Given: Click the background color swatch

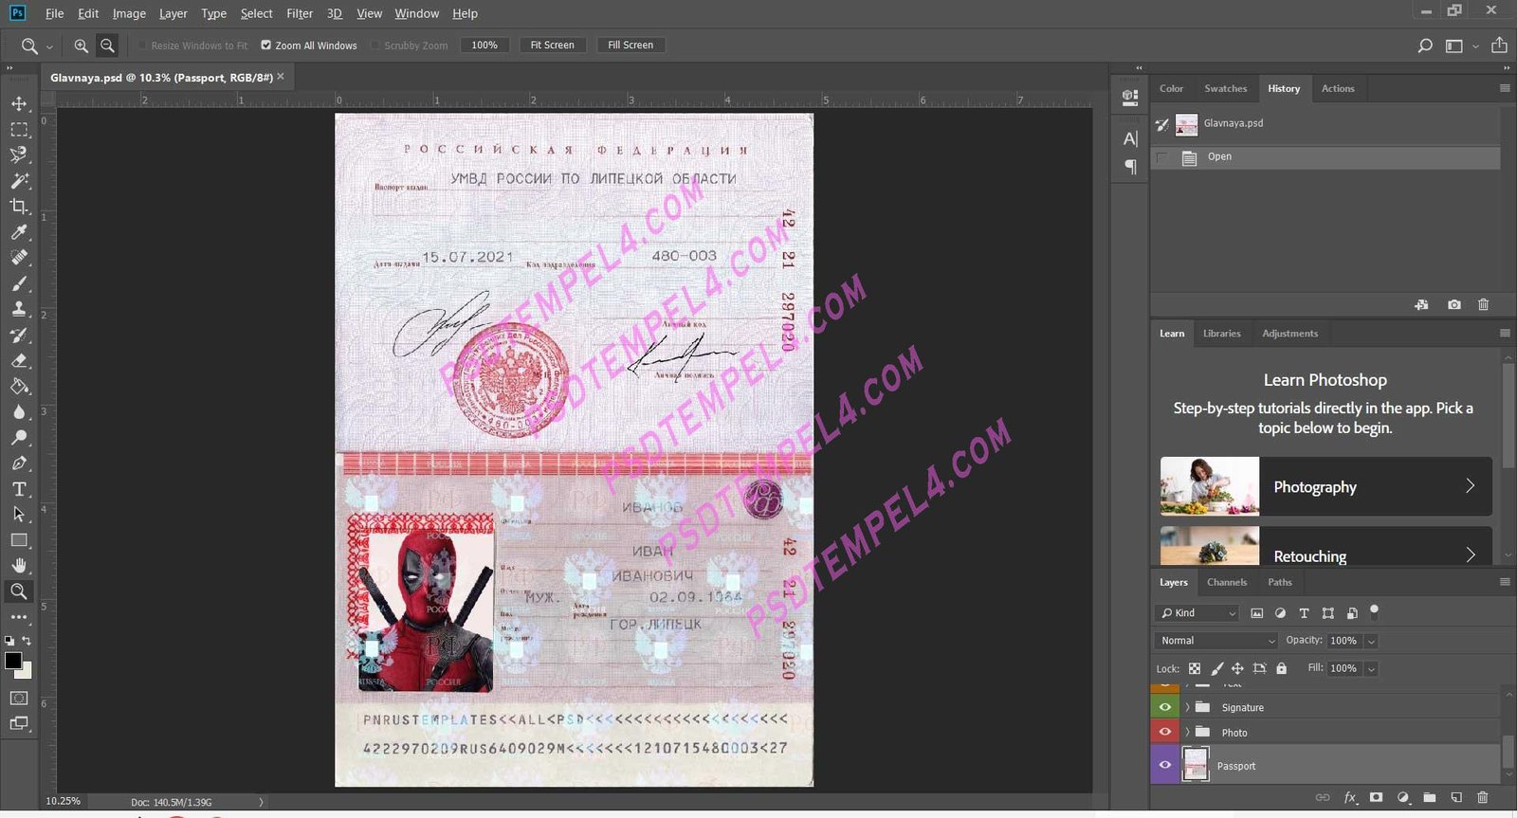Looking at the screenshot, I should [27, 673].
